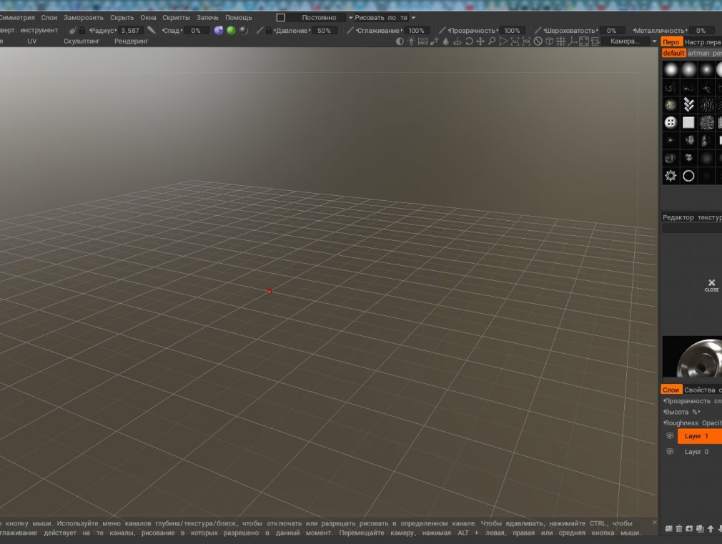Screen dimensions: 722x544
Task: Open the Запечь menu
Action: (x=207, y=17)
